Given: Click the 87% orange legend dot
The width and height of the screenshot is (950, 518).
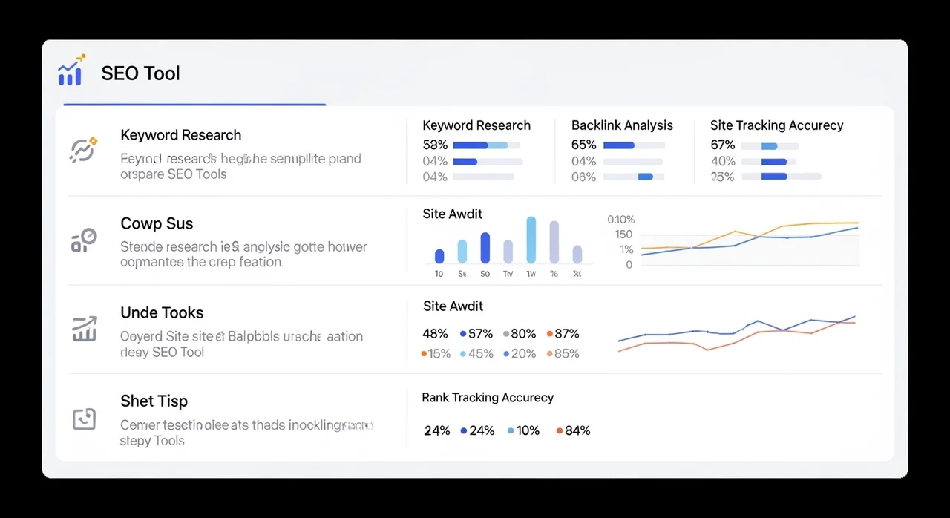Looking at the screenshot, I should pos(550,334).
